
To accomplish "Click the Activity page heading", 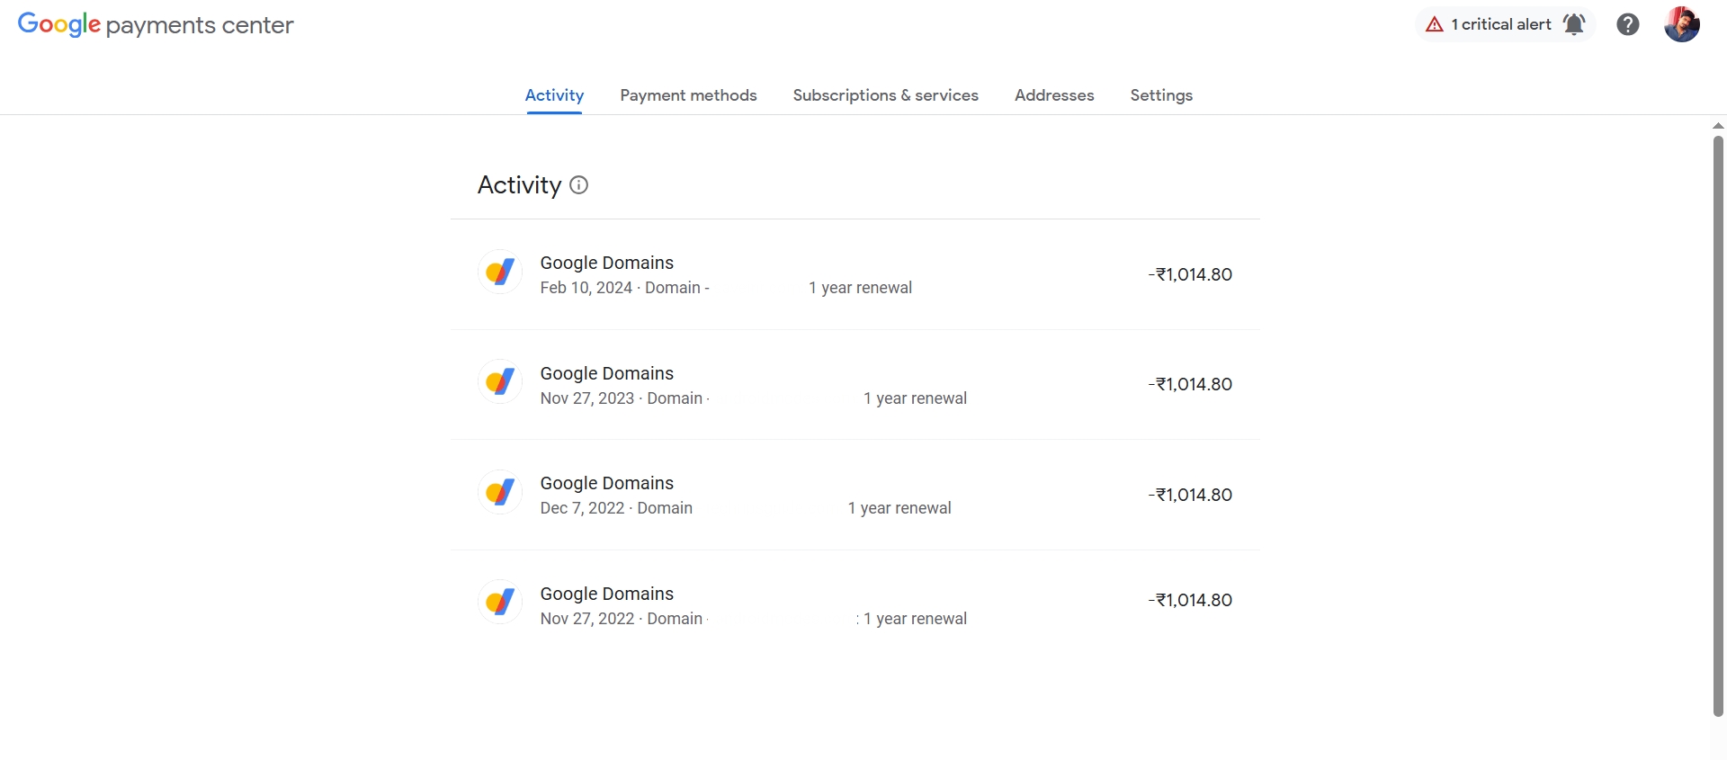I will 519,185.
